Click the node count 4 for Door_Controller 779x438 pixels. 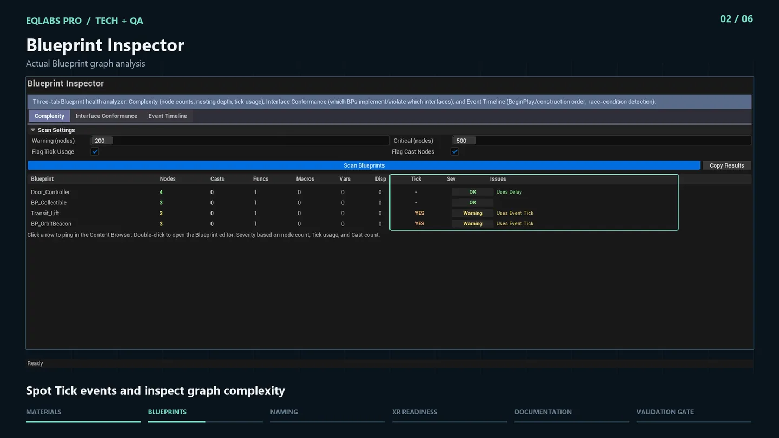[161, 192]
